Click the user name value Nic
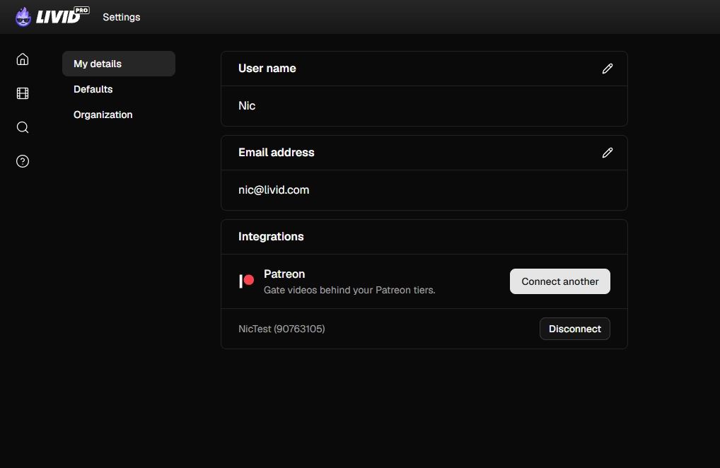Viewport: 720px width, 468px height. click(x=247, y=105)
